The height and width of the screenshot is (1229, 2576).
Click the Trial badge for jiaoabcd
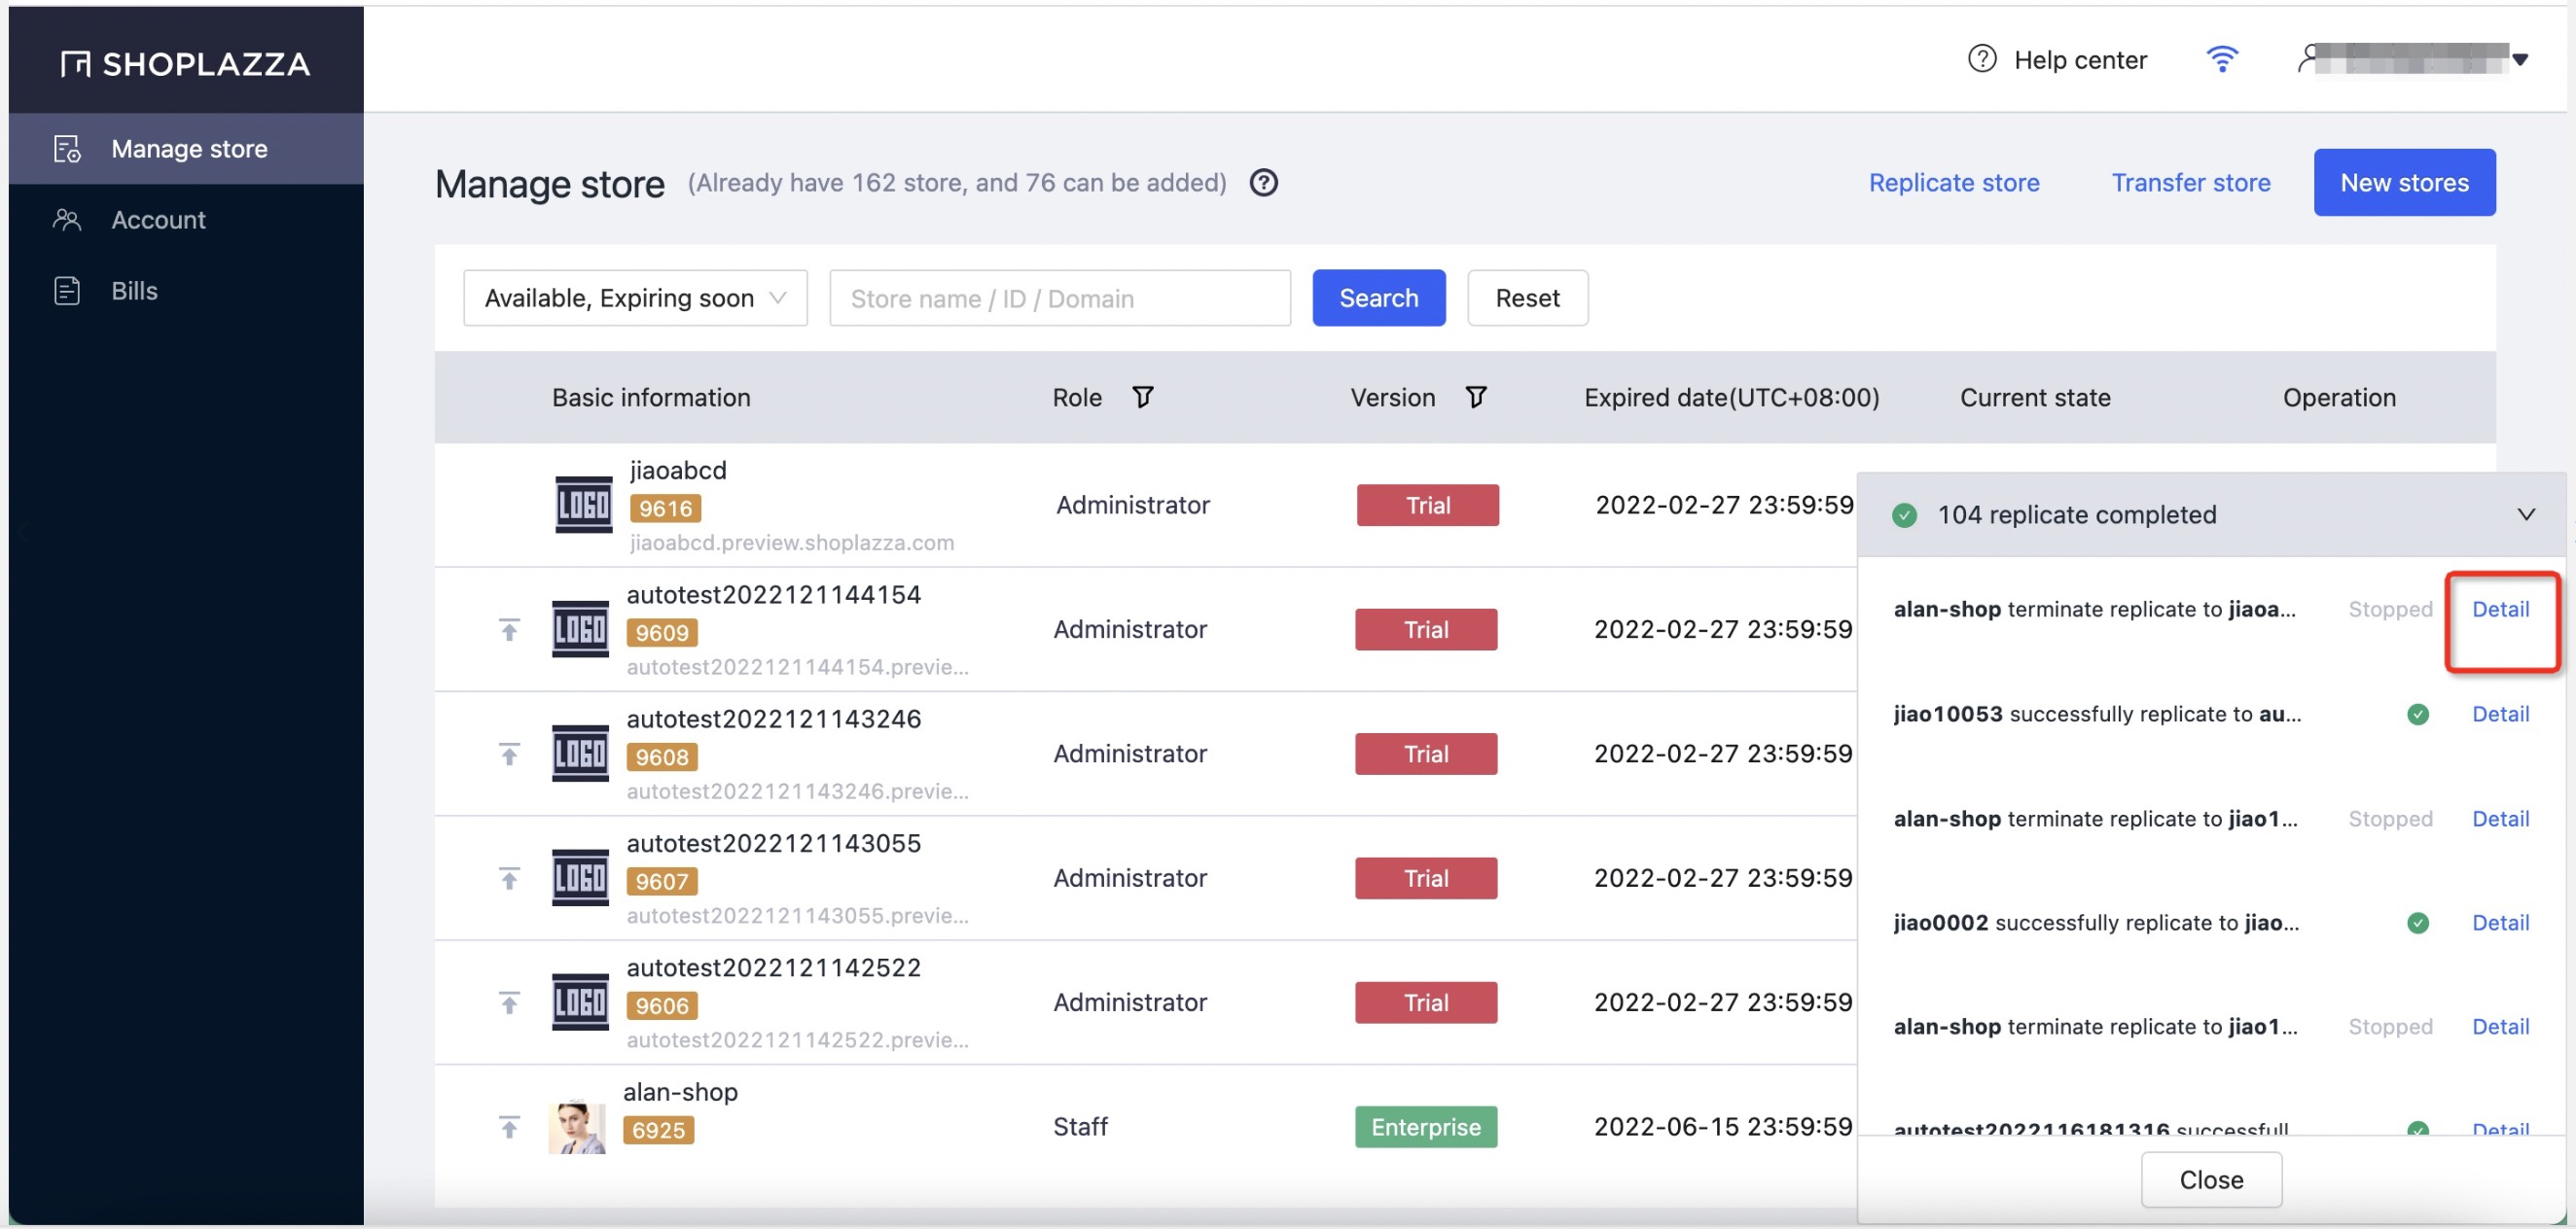point(1427,506)
